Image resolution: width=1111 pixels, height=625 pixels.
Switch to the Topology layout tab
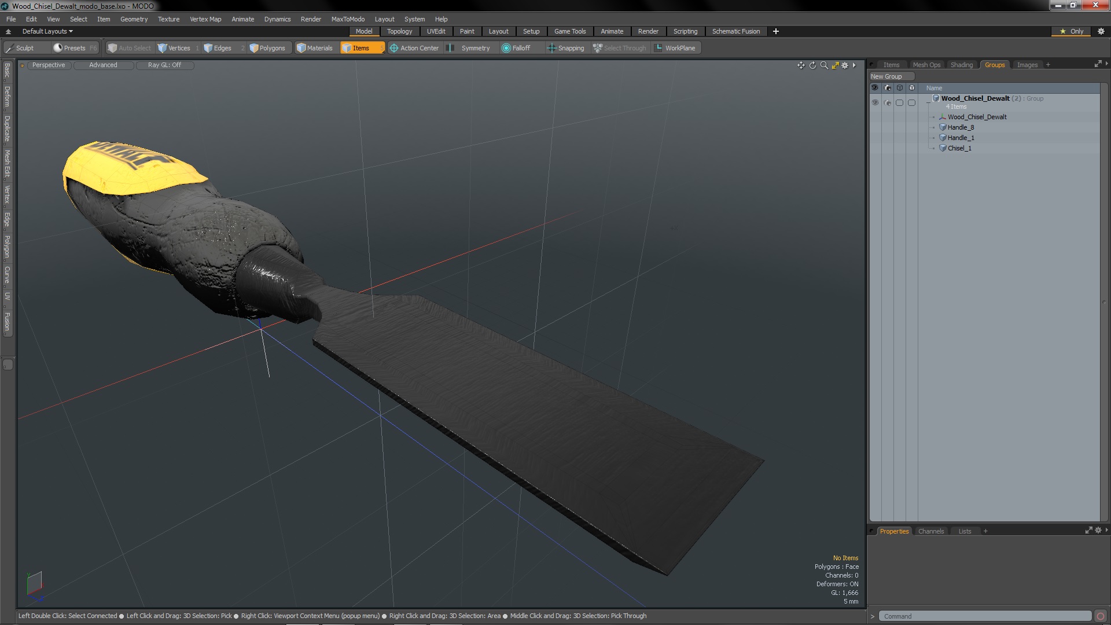click(x=399, y=31)
